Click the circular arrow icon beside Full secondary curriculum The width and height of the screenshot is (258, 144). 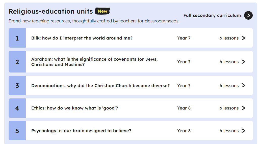[x=248, y=15]
